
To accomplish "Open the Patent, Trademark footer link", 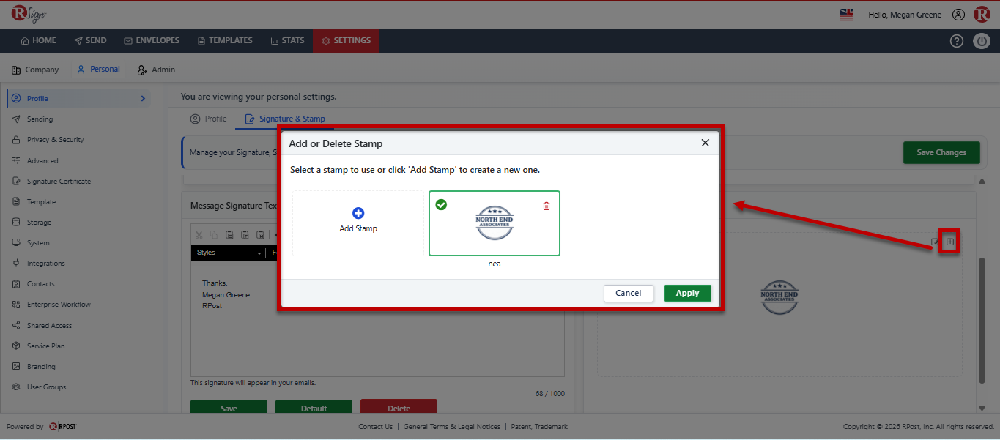I will pyautogui.click(x=539, y=427).
